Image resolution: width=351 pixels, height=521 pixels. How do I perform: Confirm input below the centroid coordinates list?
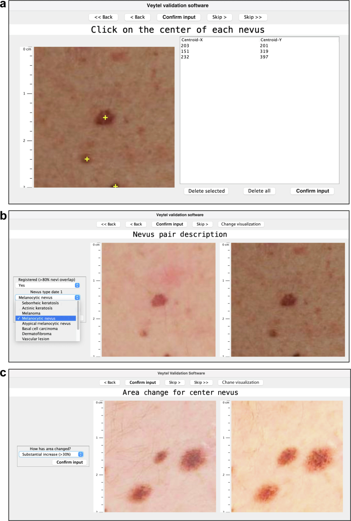(x=312, y=191)
